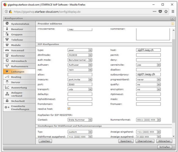This screenshot has height=152, width=178.
Task: Click the insecure connection lock icon
Action: (x=11, y=11)
